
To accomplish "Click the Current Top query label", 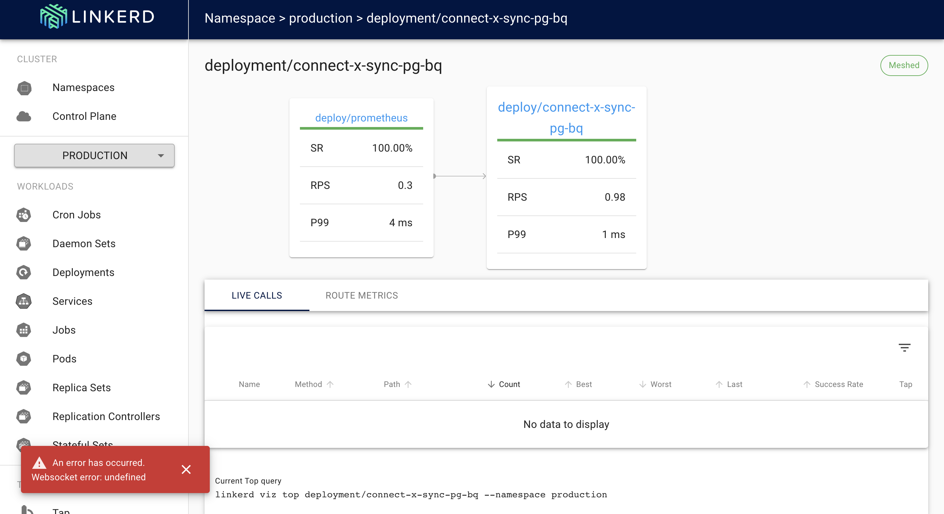I will pyautogui.click(x=248, y=481).
